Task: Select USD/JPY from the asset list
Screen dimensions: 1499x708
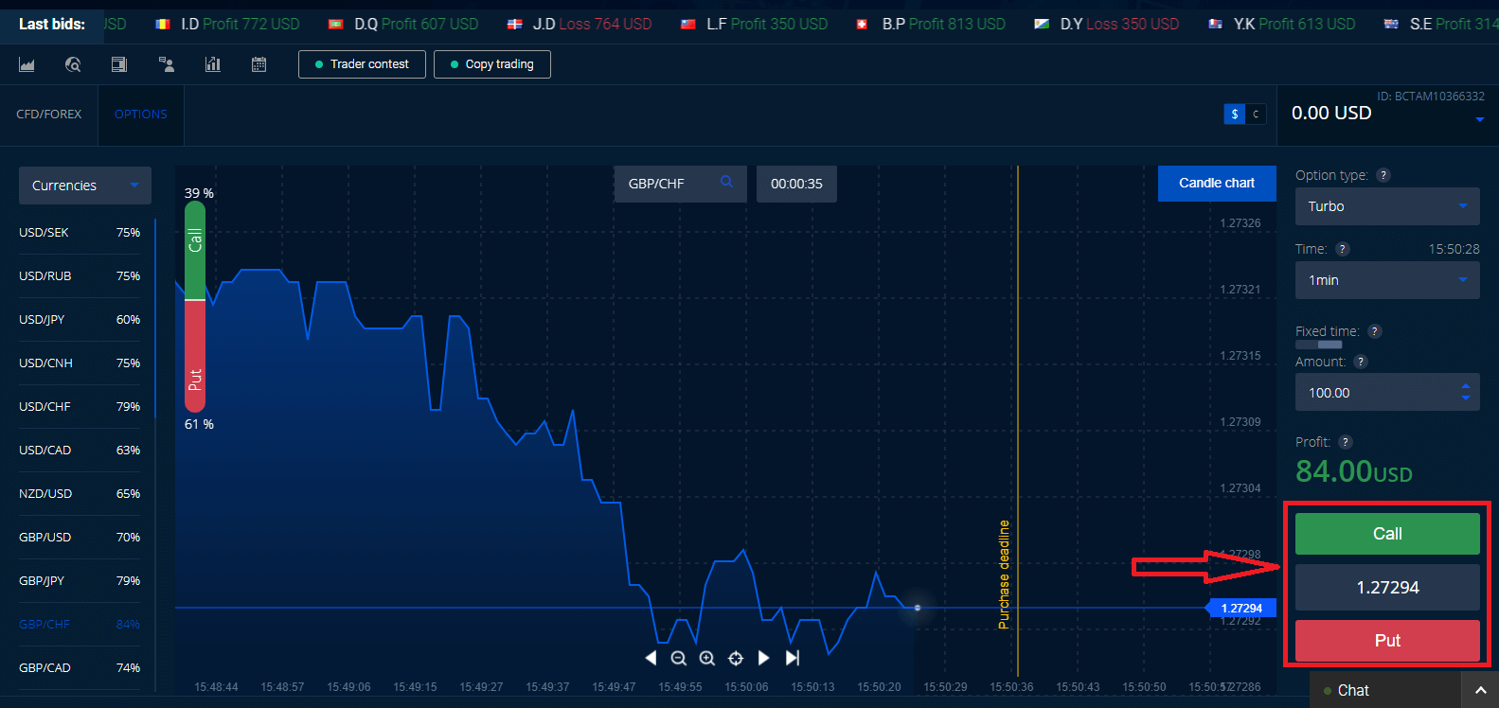Action: (x=80, y=319)
